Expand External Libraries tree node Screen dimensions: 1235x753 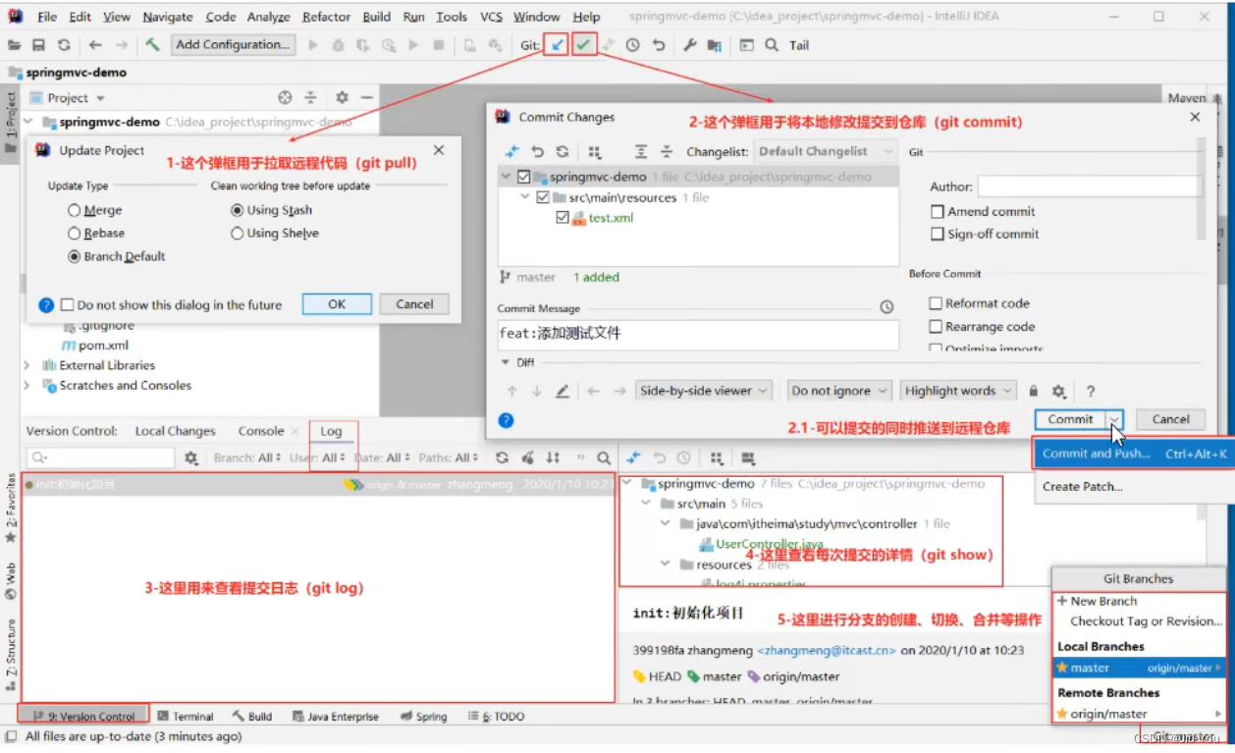pyautogui.click(x=27, y=365)
